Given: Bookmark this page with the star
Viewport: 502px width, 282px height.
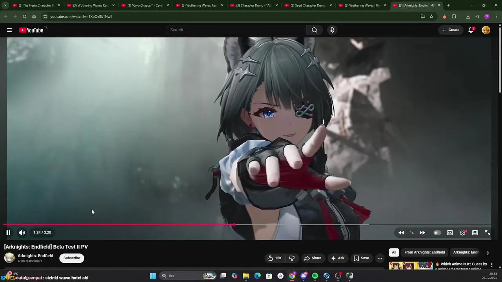Looking at the screenshot, I should (431, 16).
